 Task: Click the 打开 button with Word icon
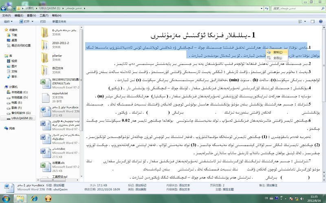click(x=24, y=22)
